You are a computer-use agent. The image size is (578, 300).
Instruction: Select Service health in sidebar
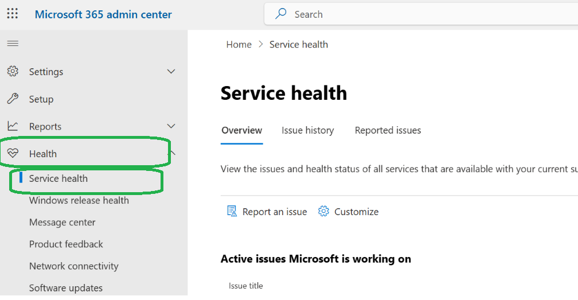coord(58,178)
